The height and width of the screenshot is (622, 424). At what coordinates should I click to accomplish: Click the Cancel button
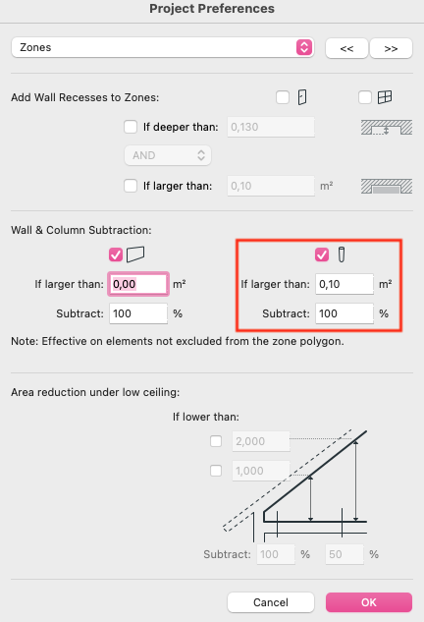pyautogui.click(x=271, y=602)
